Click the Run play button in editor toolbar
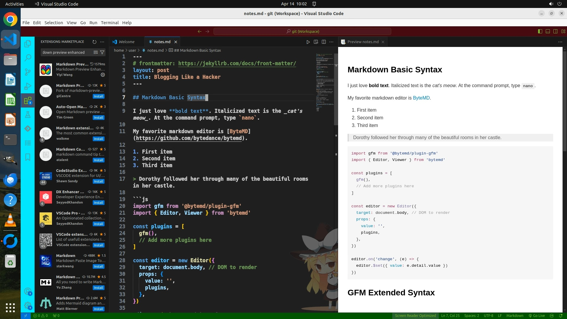The image size is (567, 319). click(x=308, y=42)
